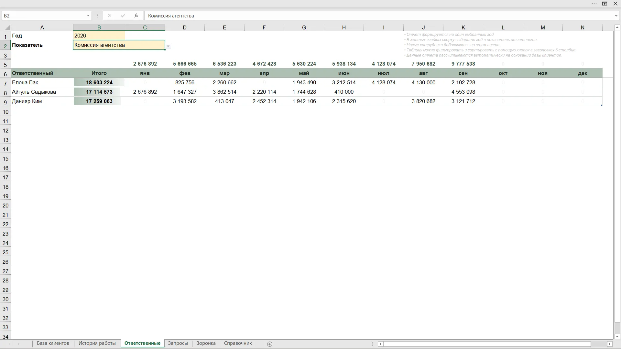Select the year cell 2026
Viewport: 621px width, 349px height.
(99, 36)
